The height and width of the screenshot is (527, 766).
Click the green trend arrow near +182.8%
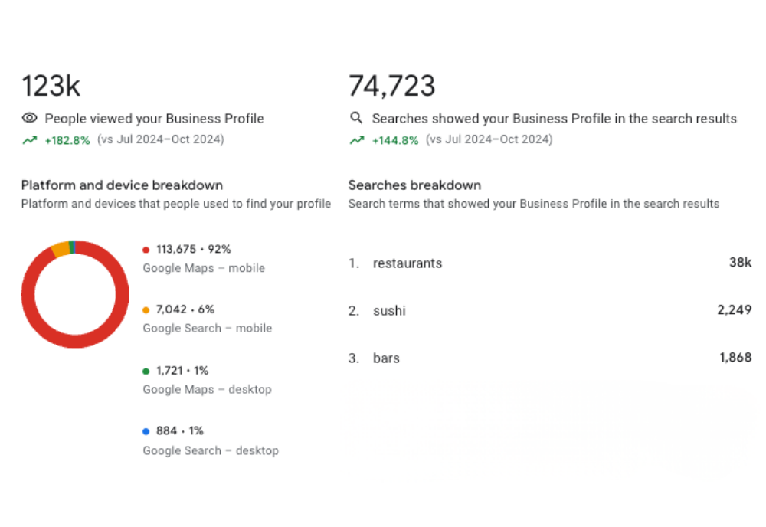point(30,140)
